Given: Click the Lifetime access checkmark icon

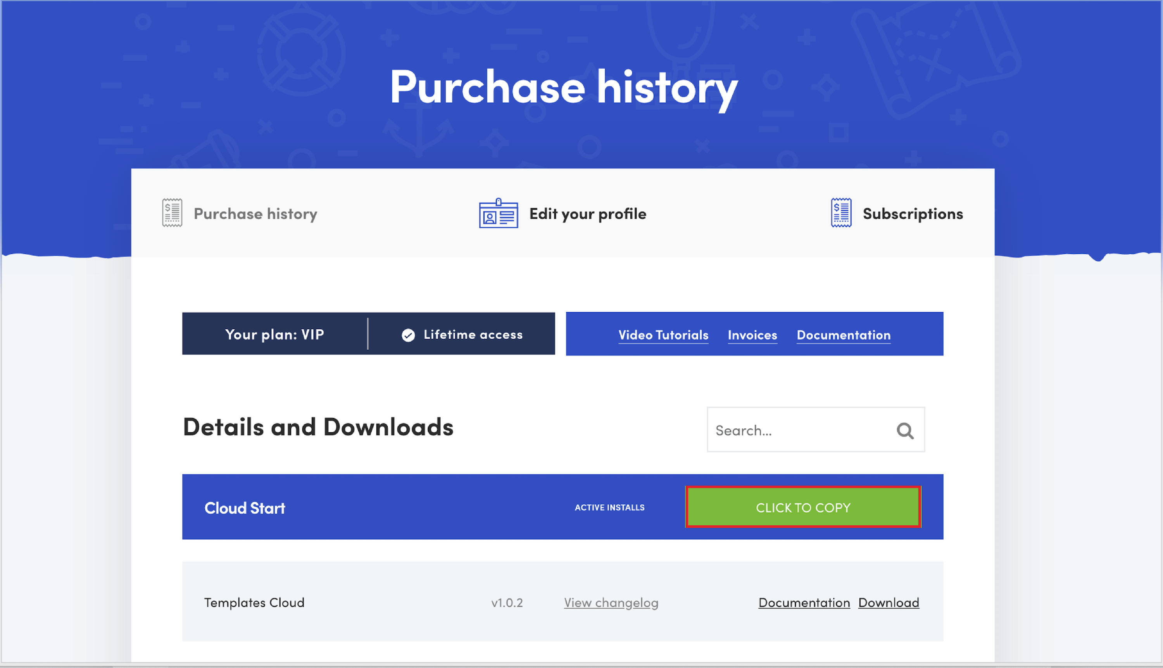Looking at the screenshot, I should 408,335.
